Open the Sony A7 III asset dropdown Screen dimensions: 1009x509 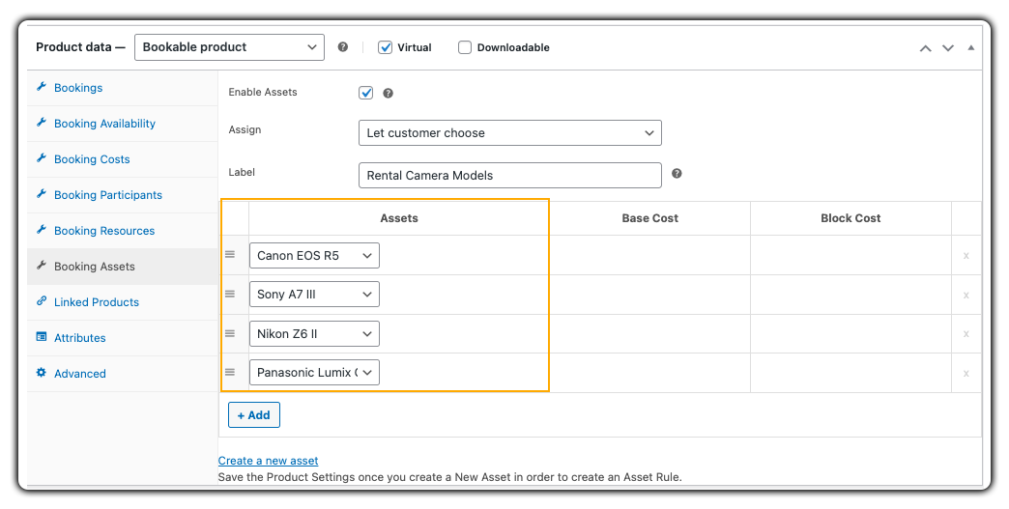pos(314,295)
